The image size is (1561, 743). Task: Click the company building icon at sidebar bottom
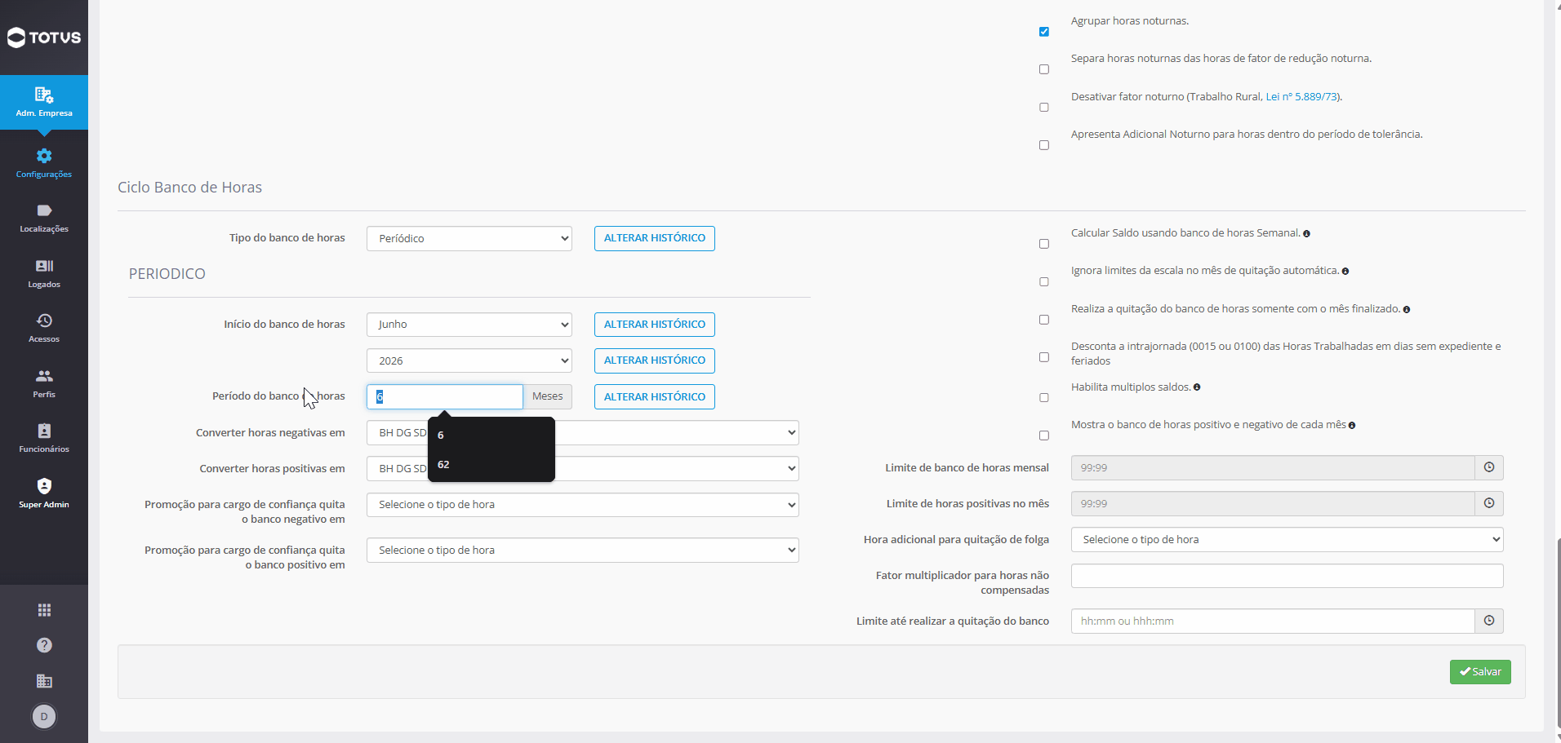pos(44,681)
